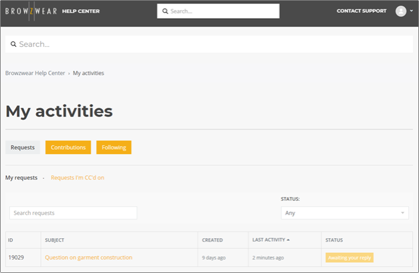The image size is (419, 273).
Task: Click the Search requests field
Action: click(x=74, y=213)
